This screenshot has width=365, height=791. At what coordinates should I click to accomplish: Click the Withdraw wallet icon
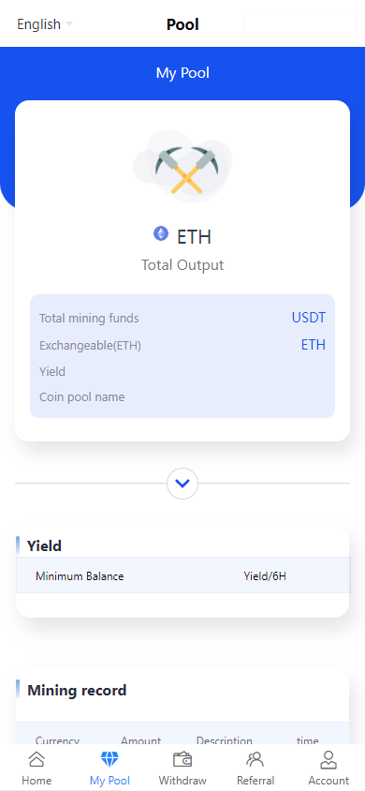[182, 759]
